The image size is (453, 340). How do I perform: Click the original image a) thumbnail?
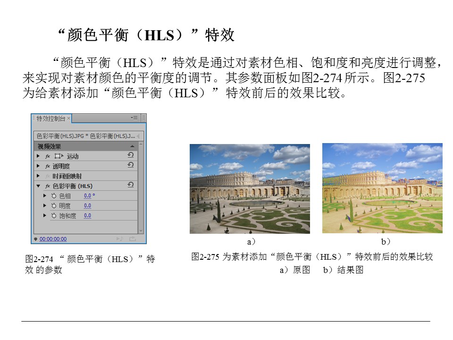pyautogui.click(x=250, y=189)
